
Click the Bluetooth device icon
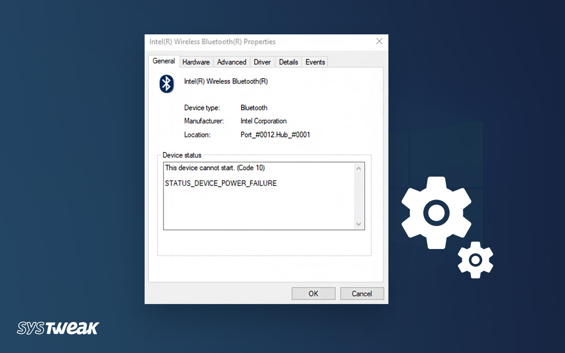click(x=166, y=84)
